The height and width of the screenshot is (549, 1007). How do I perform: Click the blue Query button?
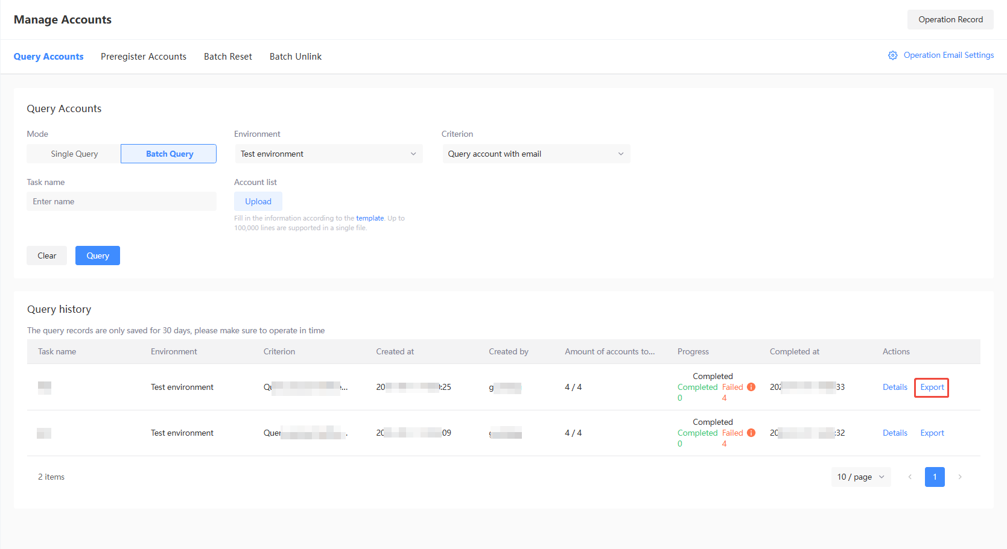[x=97, y=255]
